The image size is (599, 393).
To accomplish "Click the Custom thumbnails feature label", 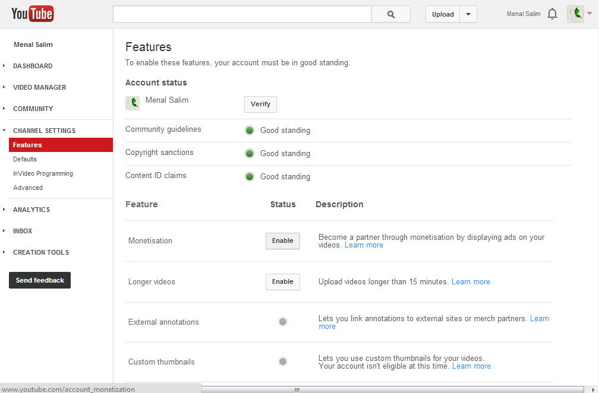I will click(162, 362).
